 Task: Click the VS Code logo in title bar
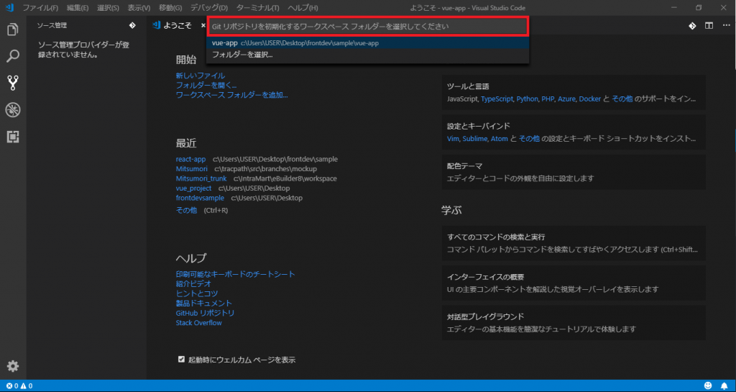tap(9, 8)
